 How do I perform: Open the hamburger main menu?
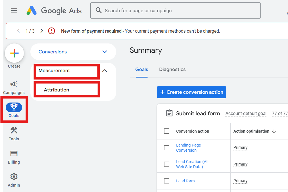(14, 11)
